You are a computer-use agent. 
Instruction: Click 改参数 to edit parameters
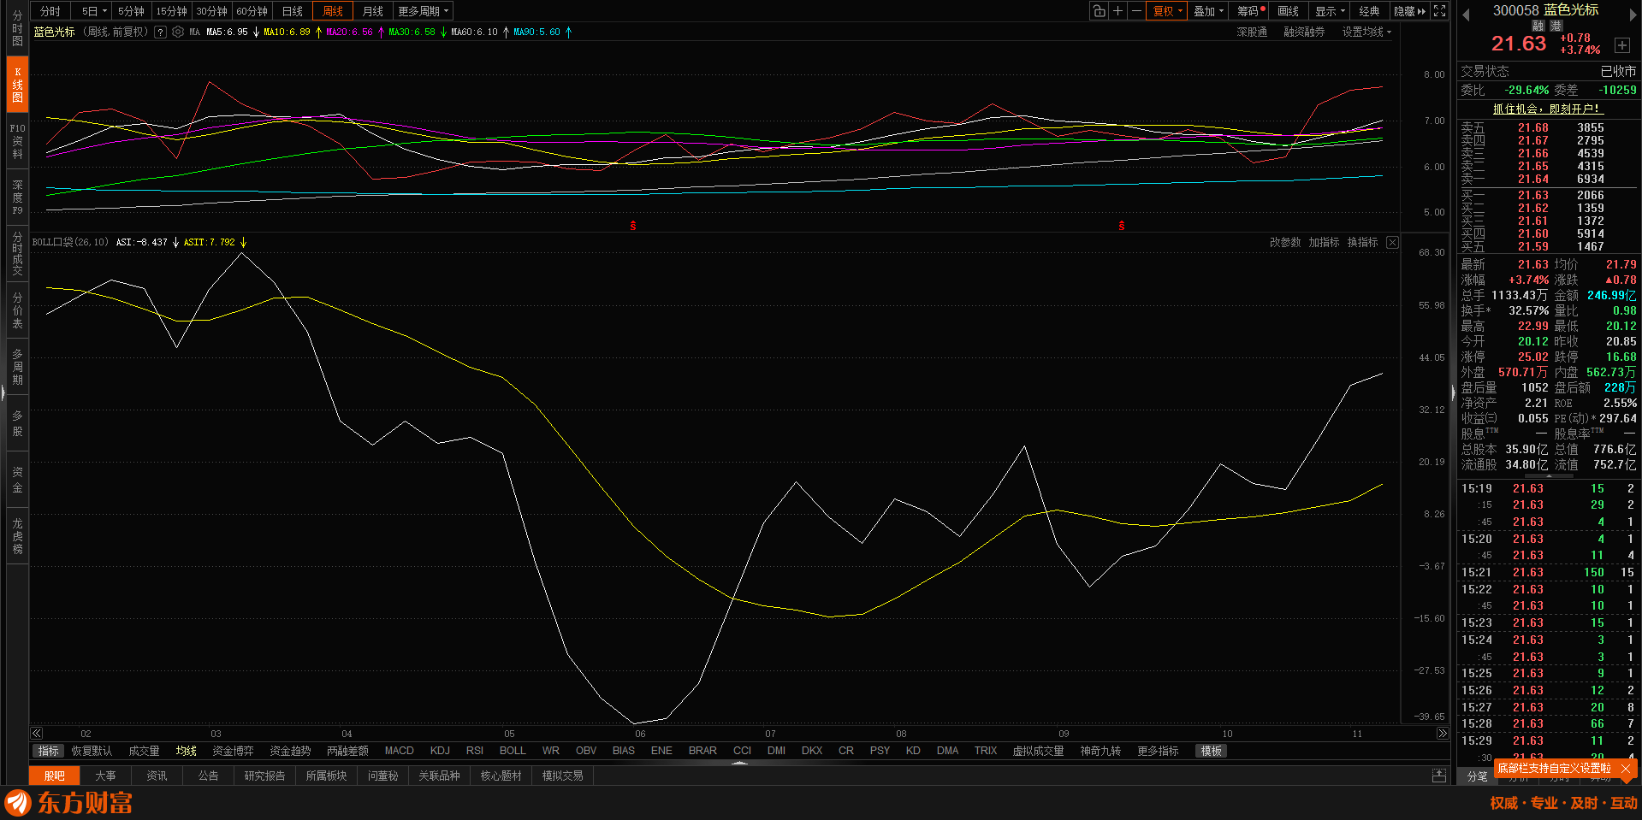coord(1285,243)
